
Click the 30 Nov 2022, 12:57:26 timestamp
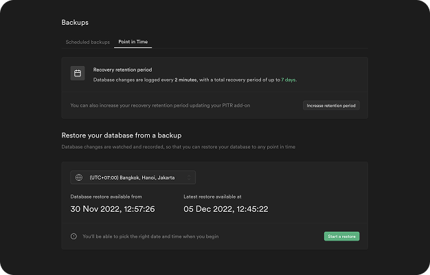coord(113,209)
